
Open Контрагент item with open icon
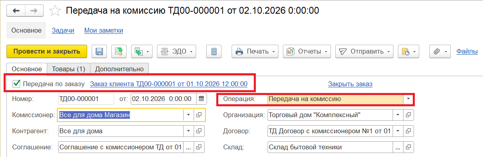coord(199,131)
